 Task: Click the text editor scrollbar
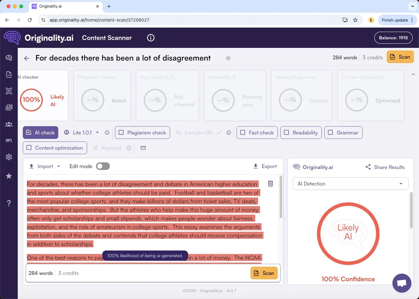pos(281,197)
